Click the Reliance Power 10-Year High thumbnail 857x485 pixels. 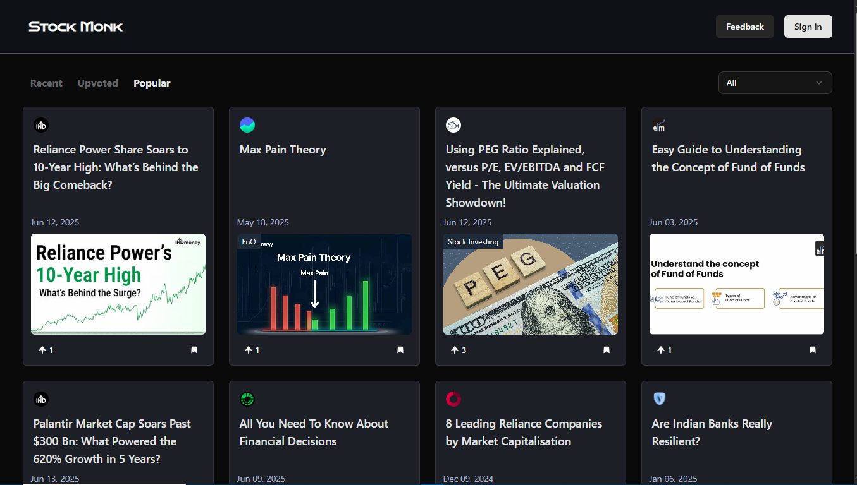(118, 284)
